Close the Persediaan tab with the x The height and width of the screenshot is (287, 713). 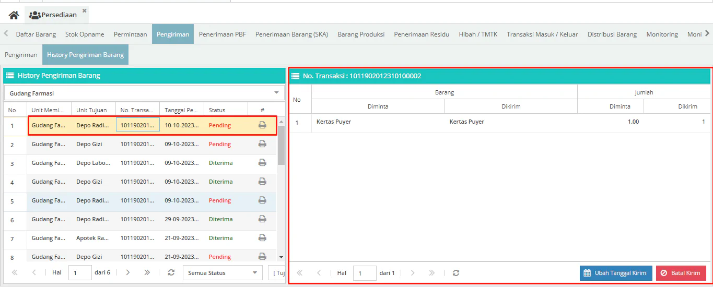85,10
